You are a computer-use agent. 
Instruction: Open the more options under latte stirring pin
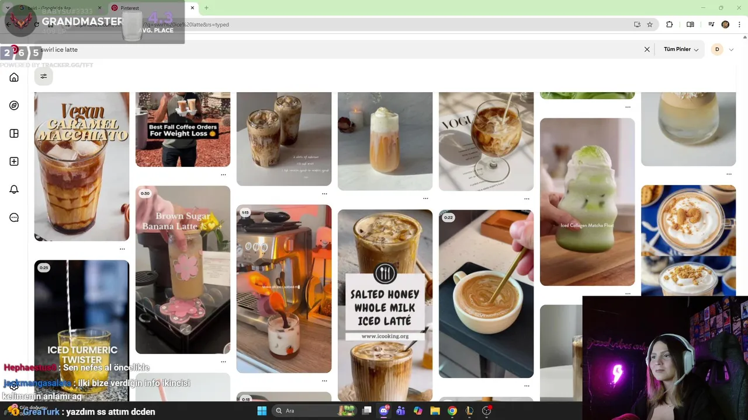click(x=527, y=386)
